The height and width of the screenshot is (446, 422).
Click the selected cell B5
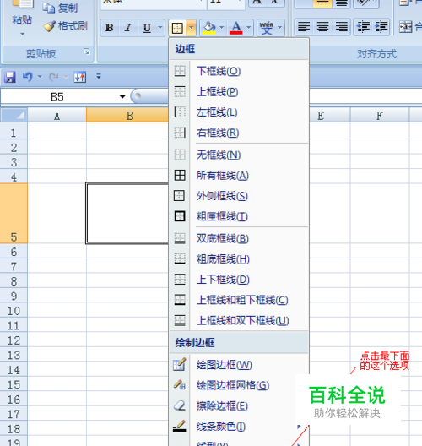click(x=127, y=214)
